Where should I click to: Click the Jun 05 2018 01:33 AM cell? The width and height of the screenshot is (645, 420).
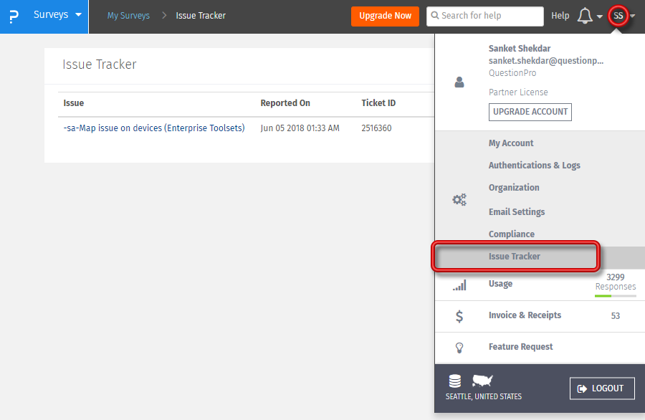pos(300,128)
